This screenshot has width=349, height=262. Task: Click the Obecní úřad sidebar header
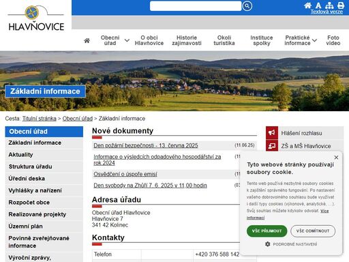44,132
